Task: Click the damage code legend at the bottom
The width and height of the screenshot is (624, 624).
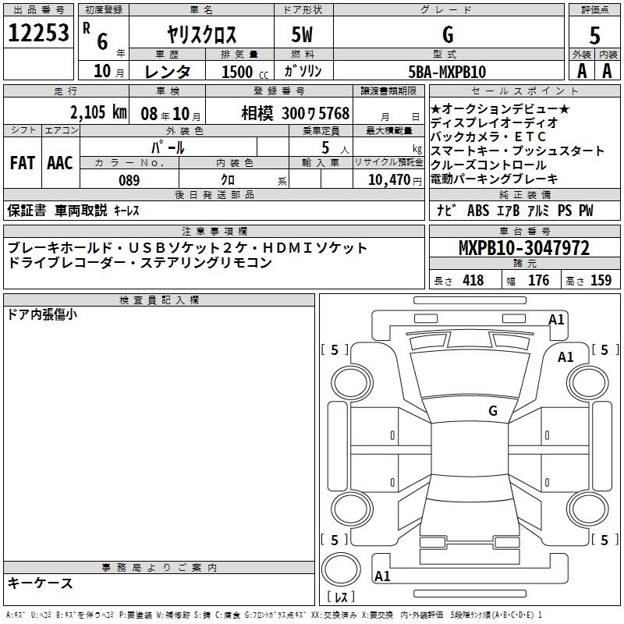Action: click(275, 615)
